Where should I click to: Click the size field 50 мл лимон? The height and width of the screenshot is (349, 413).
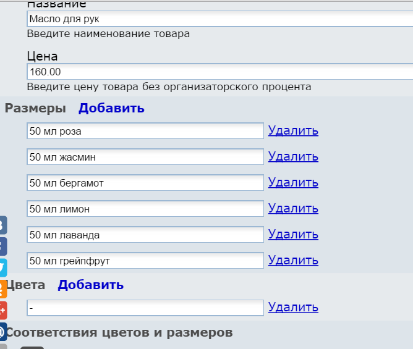[145, 209]
